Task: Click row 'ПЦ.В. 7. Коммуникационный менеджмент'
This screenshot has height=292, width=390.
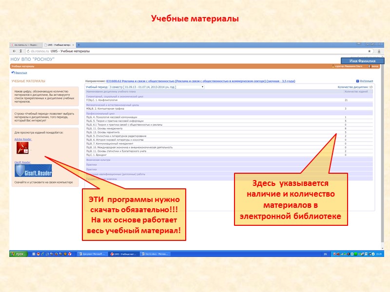Action: 229,144
